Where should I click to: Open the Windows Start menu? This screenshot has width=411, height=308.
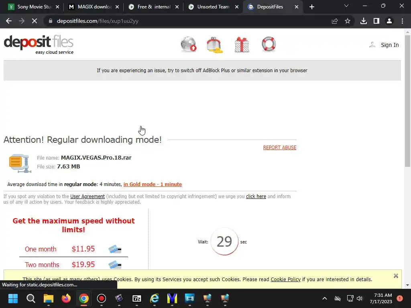[x=13, y=298]
